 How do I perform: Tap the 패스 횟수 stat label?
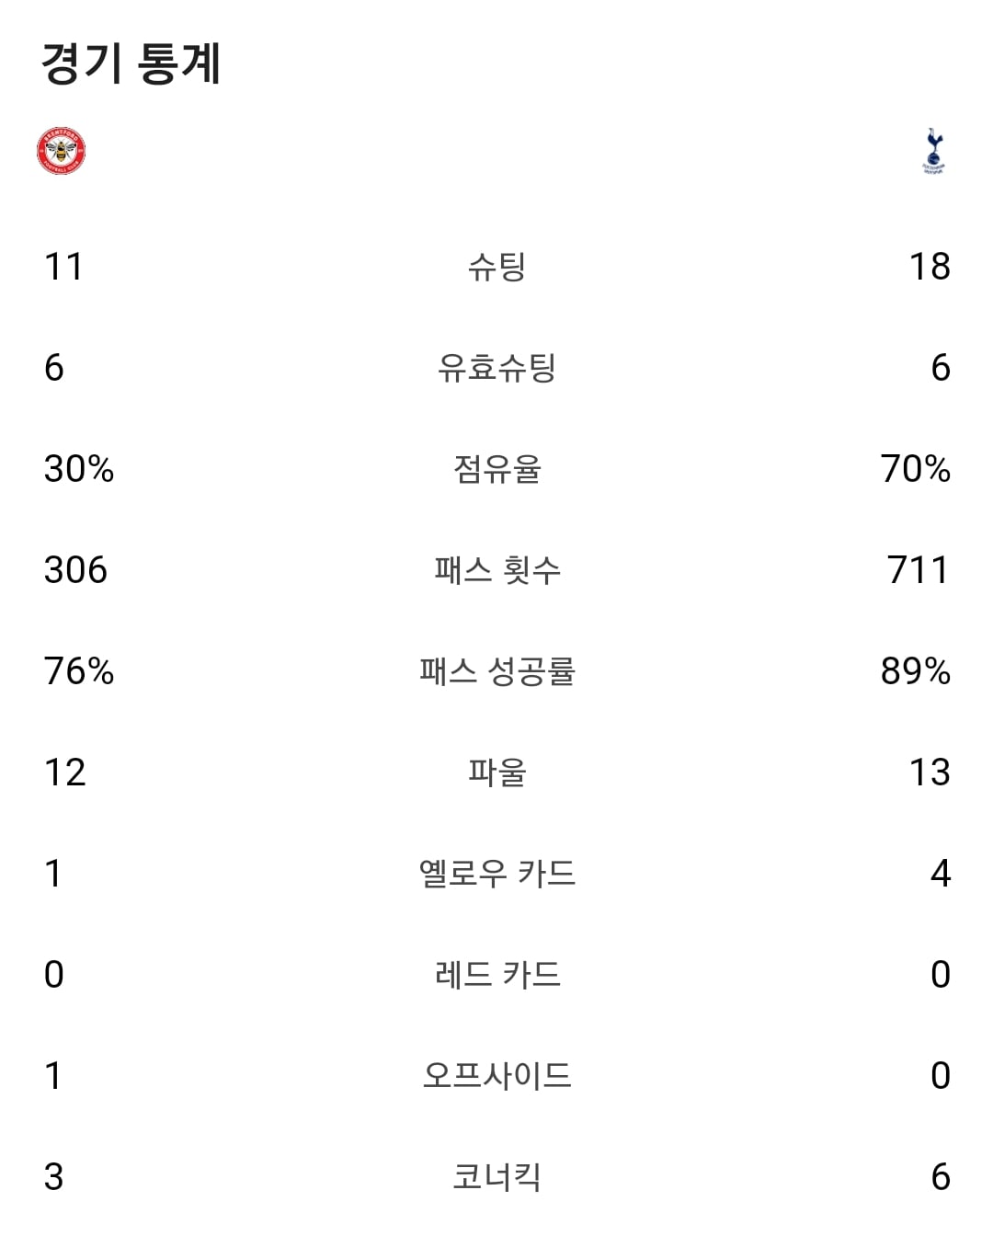[x=496, y=570]
